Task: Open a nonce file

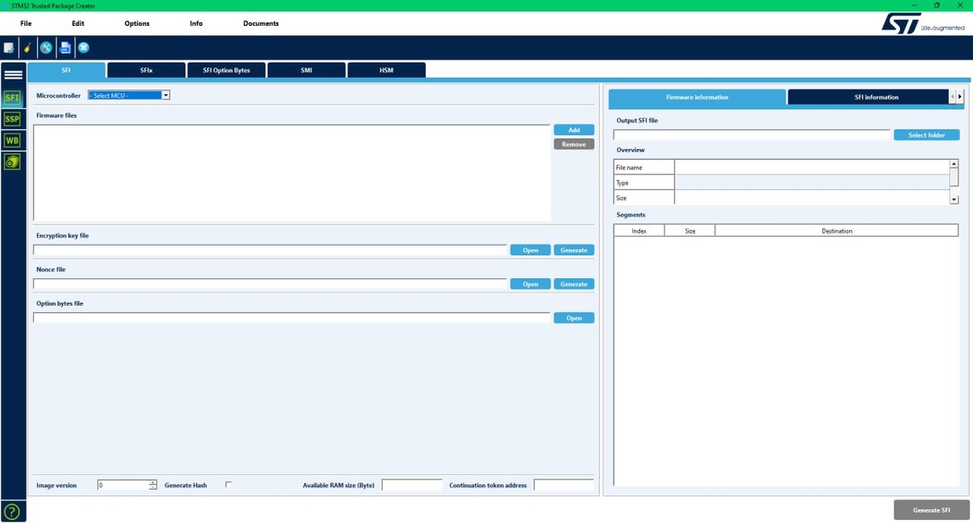Action: (530, 284)
